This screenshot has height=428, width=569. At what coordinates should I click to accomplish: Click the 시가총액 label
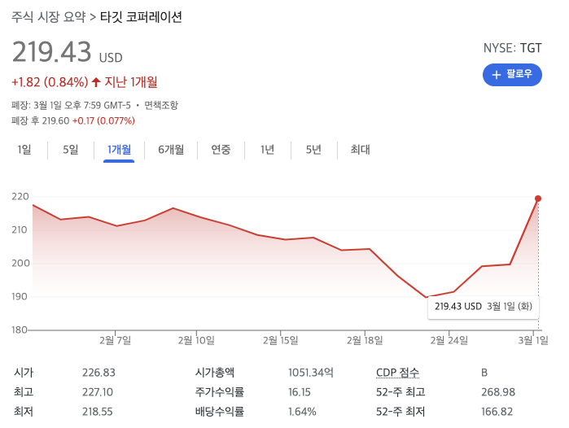[x=215, y=373]
